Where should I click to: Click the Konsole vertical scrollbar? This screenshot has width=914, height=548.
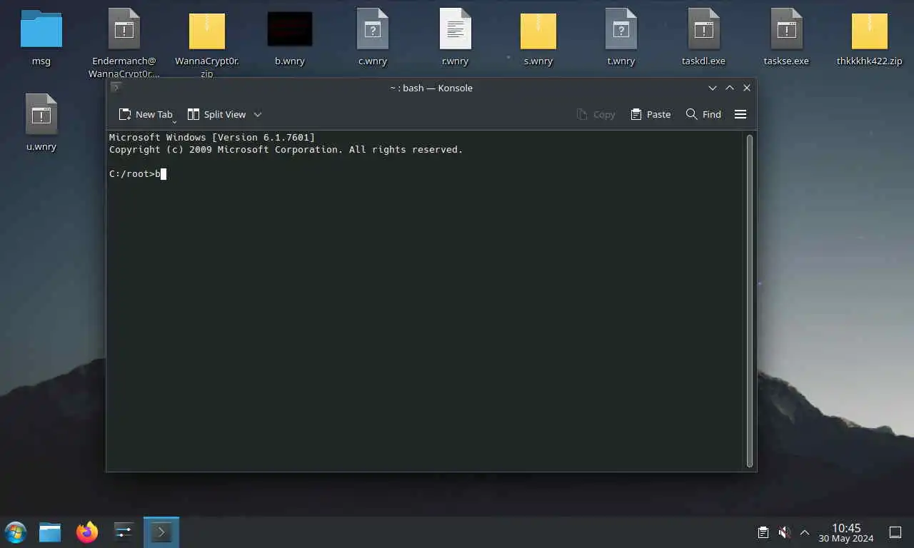click(750, 300)
